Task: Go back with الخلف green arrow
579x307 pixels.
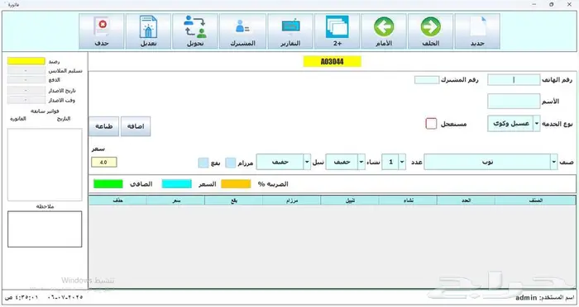Action: tap(431, 31)
